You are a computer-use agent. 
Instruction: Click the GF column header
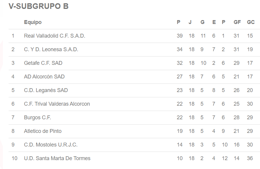pyautogui.click(x=237, y=22)
